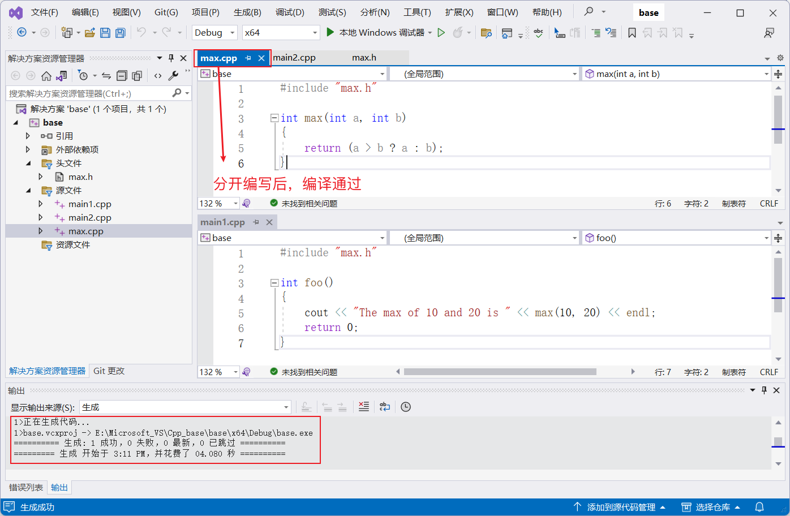Viewport: 790px width, 516px height.
Task: Collapse the max function code fold
Action: coord(274,118)
